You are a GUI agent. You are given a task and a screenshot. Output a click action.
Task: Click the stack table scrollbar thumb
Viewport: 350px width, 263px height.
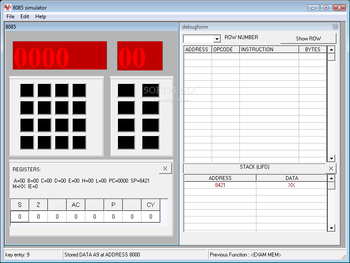point(331,186)
